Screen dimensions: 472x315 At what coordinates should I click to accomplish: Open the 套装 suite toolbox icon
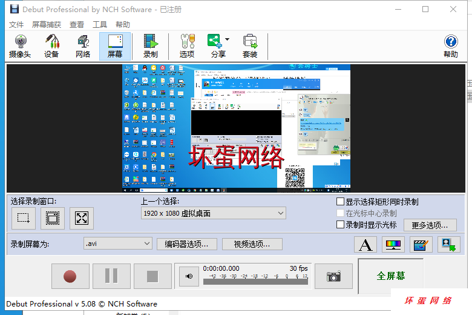[250, 47]
